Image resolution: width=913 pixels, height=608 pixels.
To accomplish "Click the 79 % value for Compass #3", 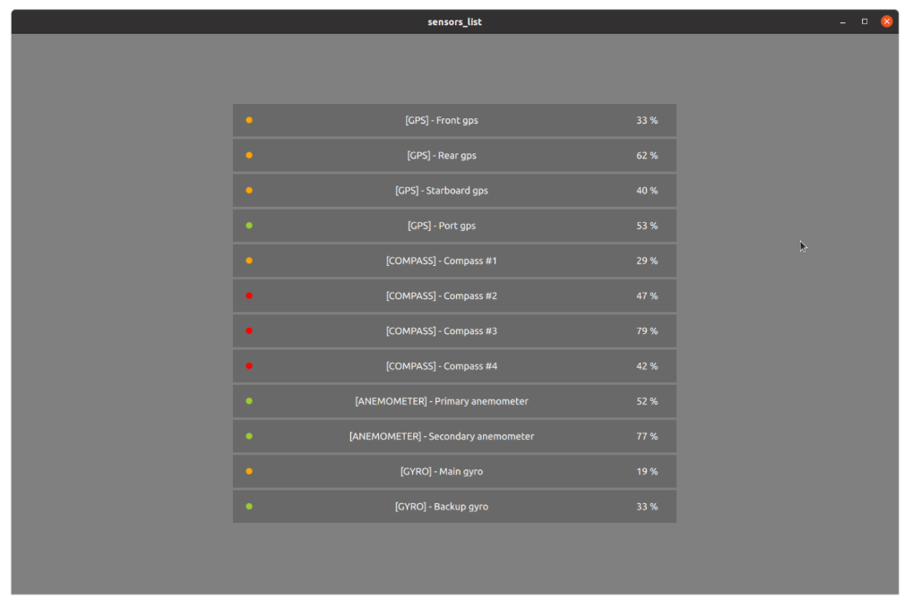I will [x=647, y=331].
